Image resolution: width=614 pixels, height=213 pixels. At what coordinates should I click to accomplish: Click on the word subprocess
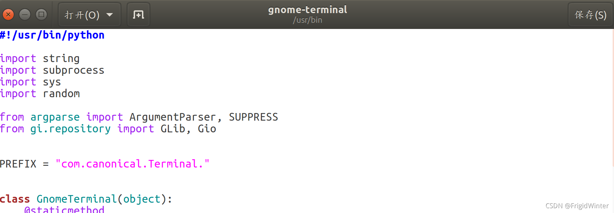point(73,70)
